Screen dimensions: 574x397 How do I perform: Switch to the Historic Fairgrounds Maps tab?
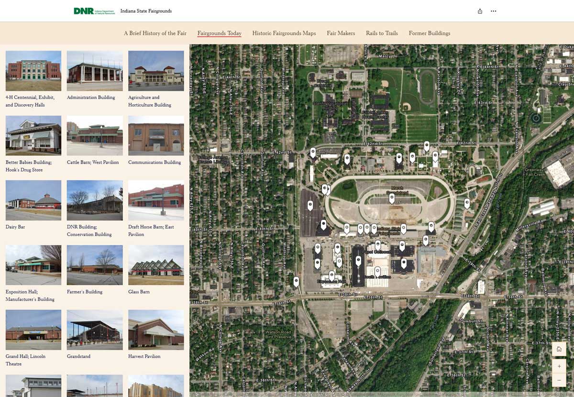tap(284, 33)
